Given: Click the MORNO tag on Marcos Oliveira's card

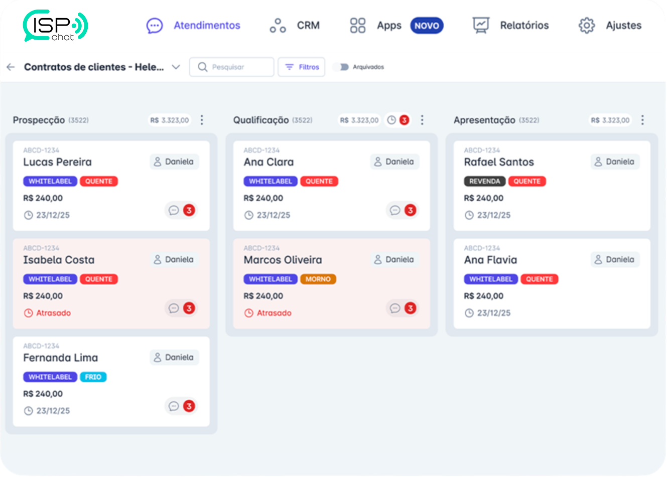Looking at the screenshot, I should (x=318, y=279).
